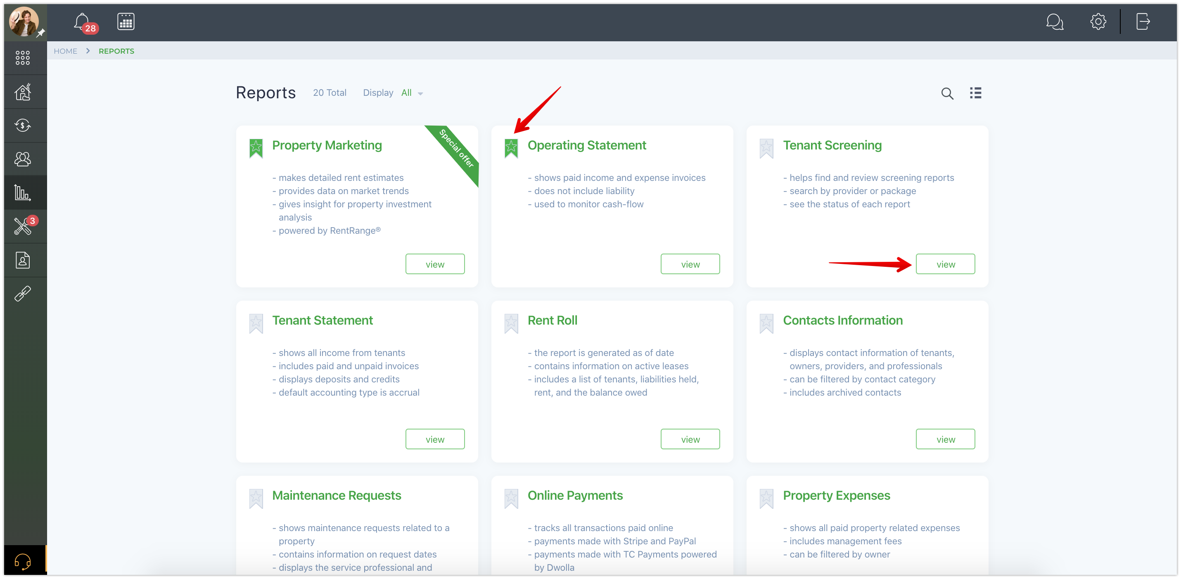This screenshot has height=579, width=1181.
Task: Open the Maintenance Requests title
Action: coord(337,496)
